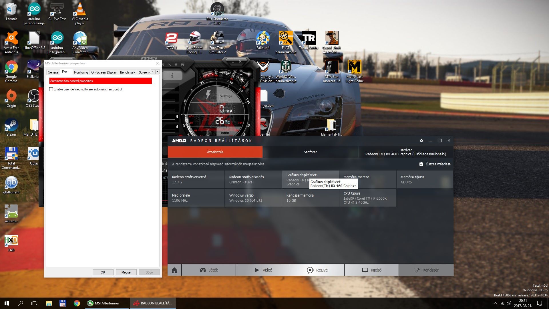
Task: Click Windows verzió info tile
Action: point(253,198)
